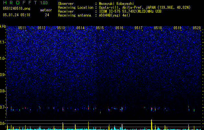Click the 0518 time marker
The width and height of the screenshot is (204, 130).
coord(158,28)
